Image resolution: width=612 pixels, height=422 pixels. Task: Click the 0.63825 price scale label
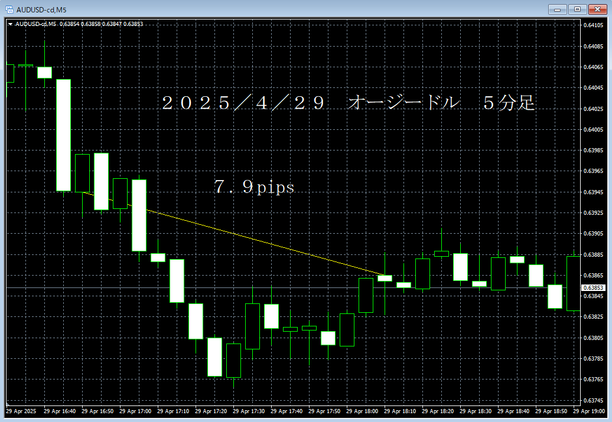pyautogui.click(x=593, y=317)
